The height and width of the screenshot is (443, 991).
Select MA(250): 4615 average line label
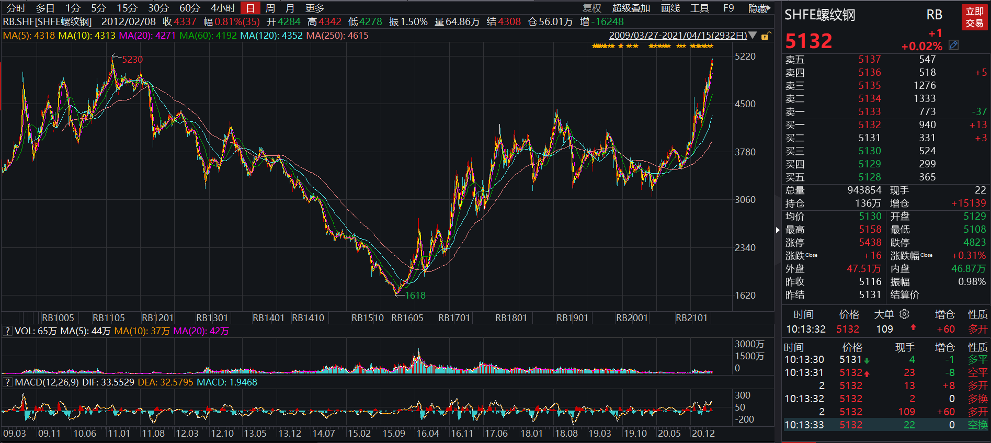click(x=337, y=36)
